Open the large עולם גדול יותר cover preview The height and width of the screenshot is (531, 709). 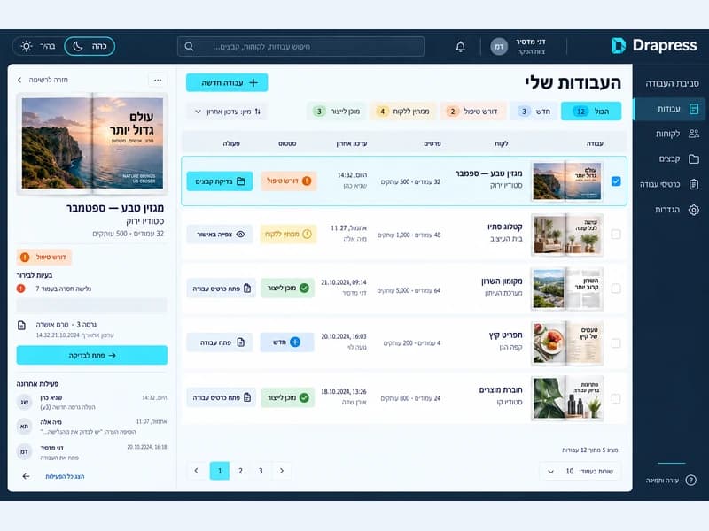[x=92, y=143]
